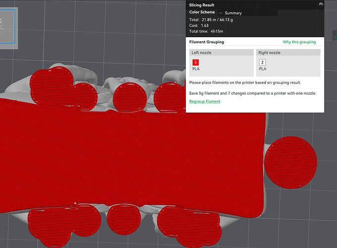The height and width of the screenshot is (248, 337).
Task: Select the red filament 5 swatch
Action: point(196,62)
